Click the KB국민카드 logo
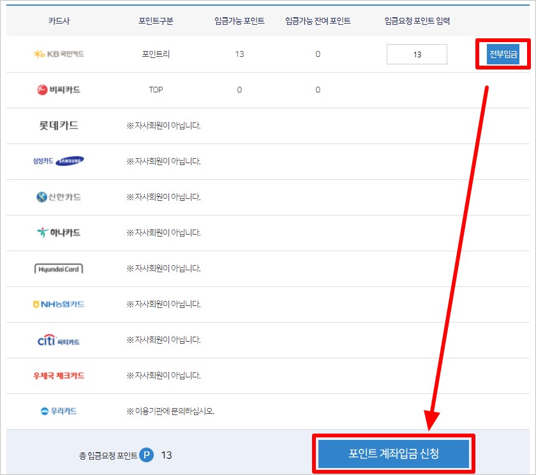The image size is (536, 475). tap(57, 54)
